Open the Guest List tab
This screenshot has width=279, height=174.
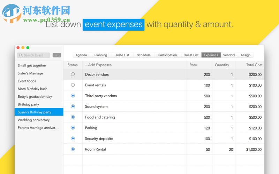click(x=191, y=55)
